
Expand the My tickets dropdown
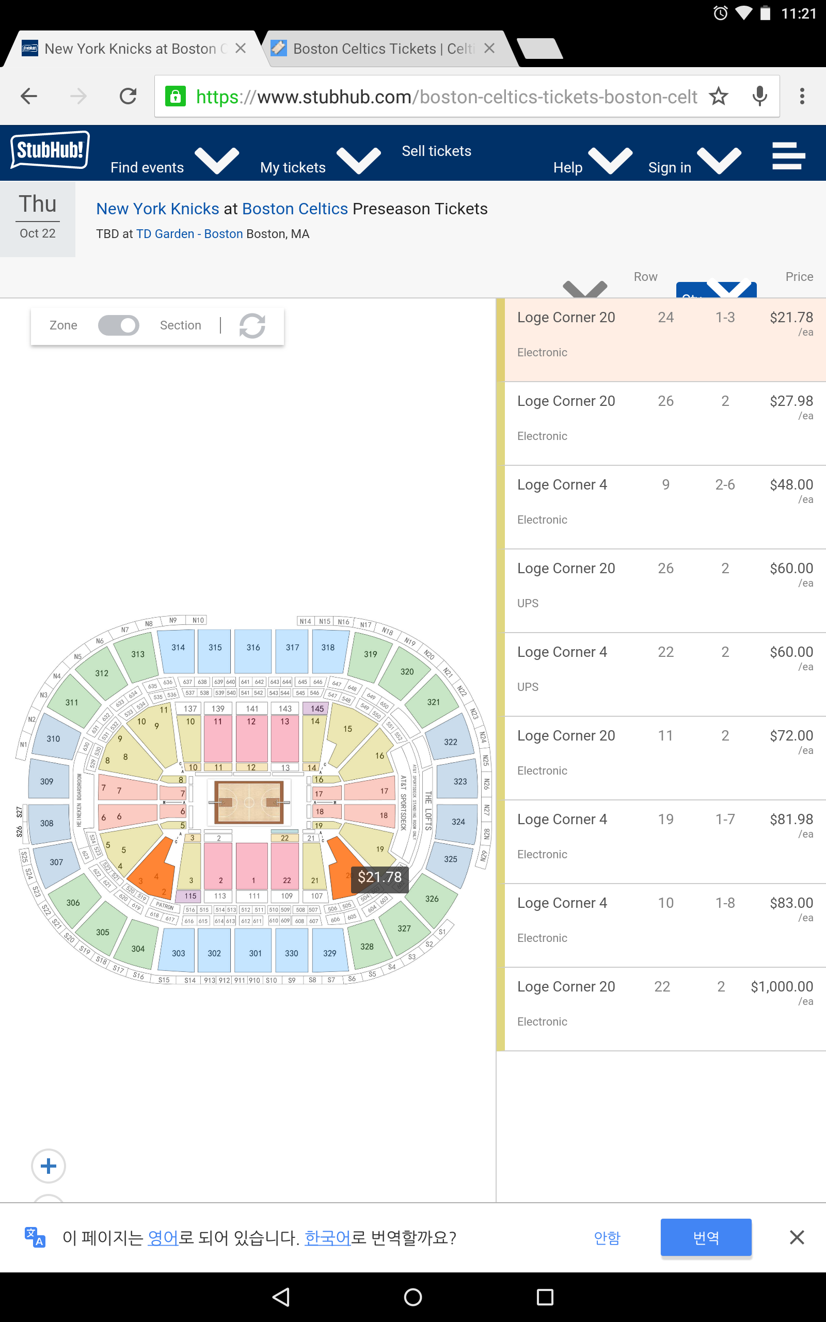[358, 161]
